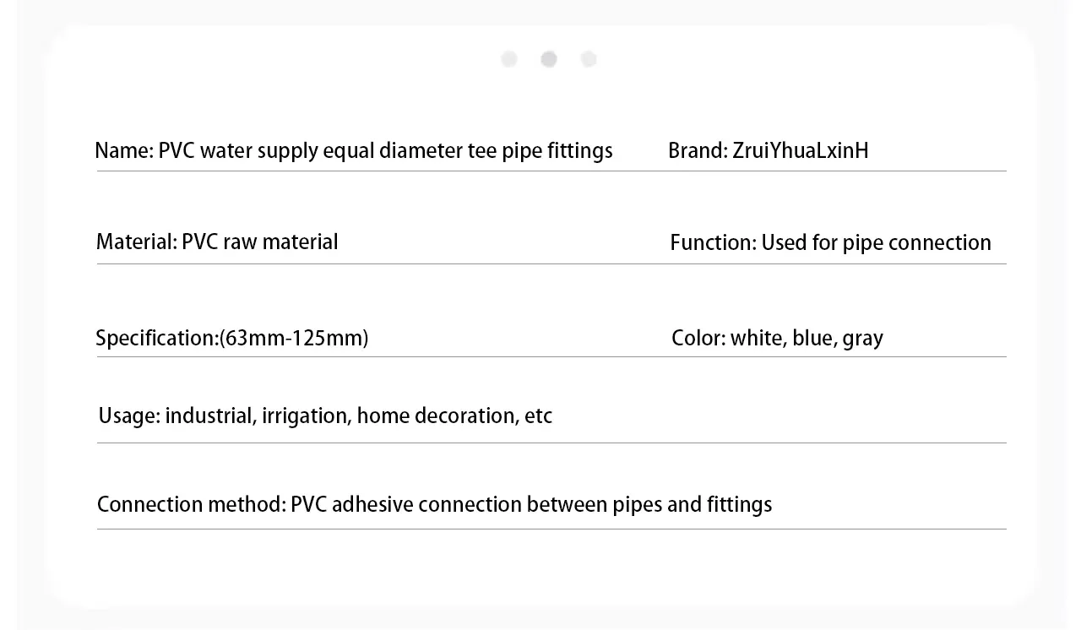Click 'PVC raw material' value text

point(260,242)
